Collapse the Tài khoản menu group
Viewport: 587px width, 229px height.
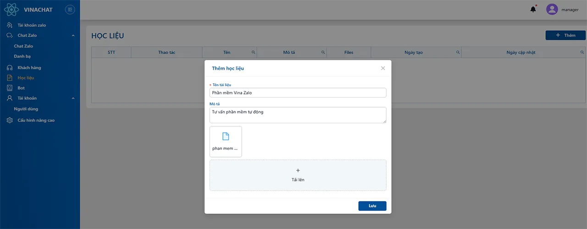pos(73,98)
